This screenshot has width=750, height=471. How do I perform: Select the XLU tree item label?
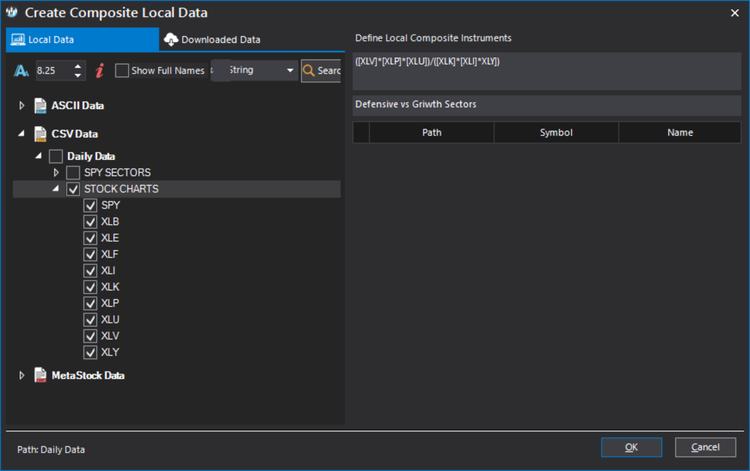point(110,320)
